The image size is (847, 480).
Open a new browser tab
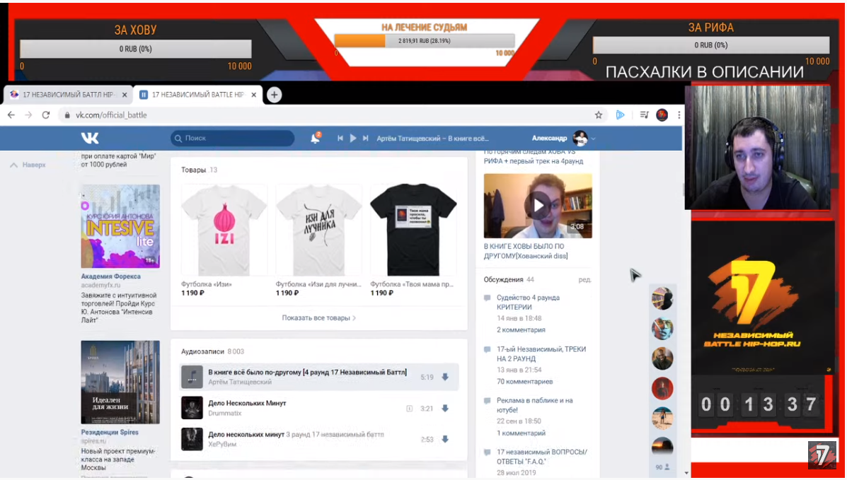275,95
